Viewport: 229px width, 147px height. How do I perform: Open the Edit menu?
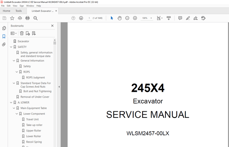8,6
